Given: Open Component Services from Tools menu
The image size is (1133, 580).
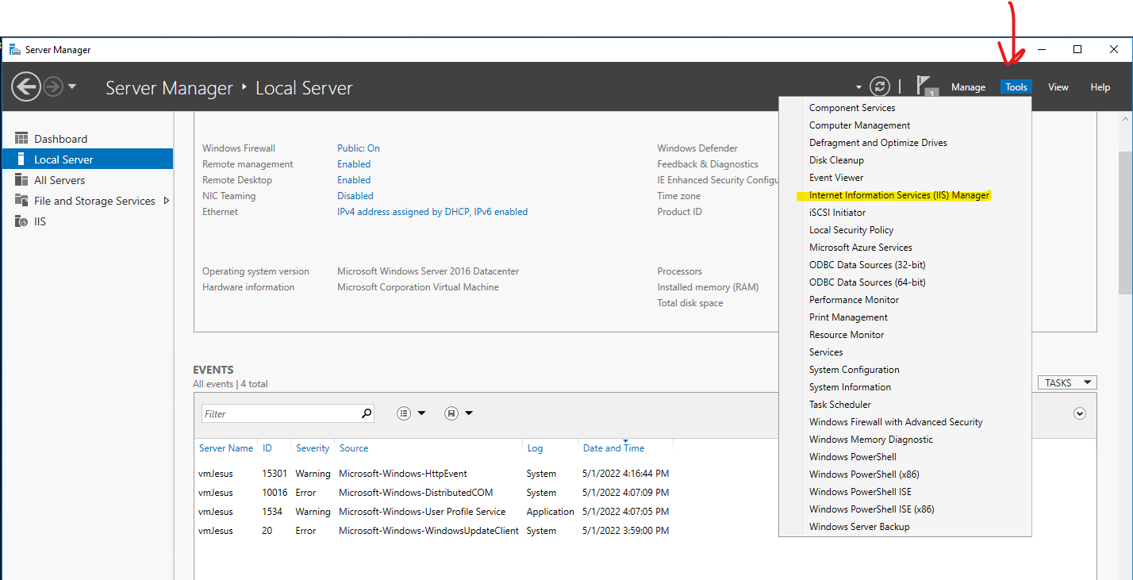Looking at the screenshot, I should pyautogui.click(x=905, y=108).
